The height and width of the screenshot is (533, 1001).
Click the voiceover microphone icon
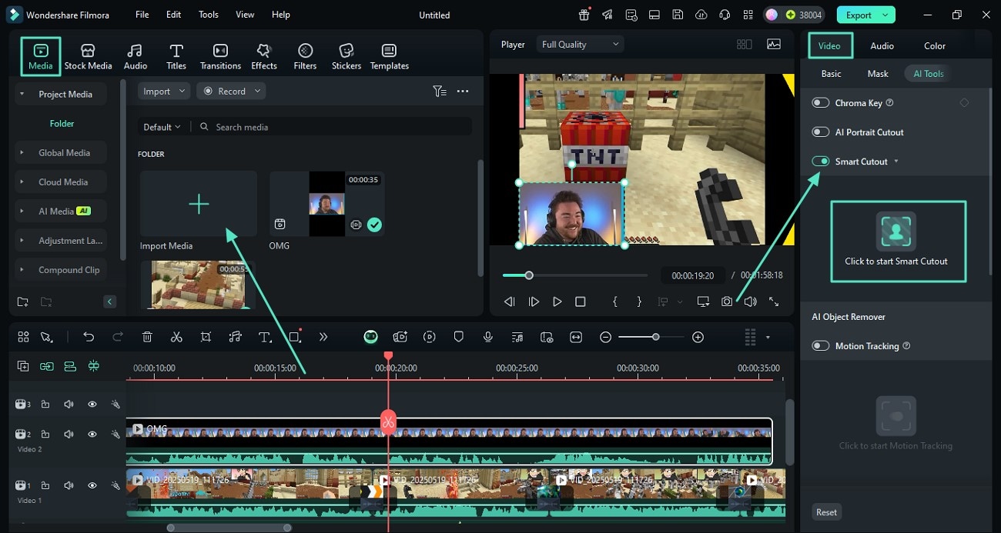click(487, 337)
